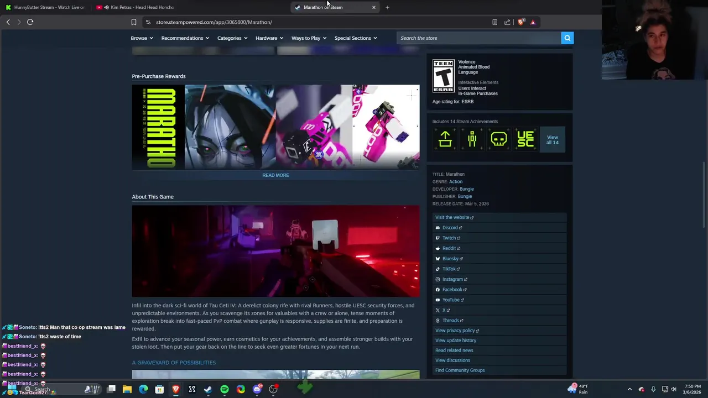Screen dimensions: 708x398
Task: Go back to the previous page
Action: point(8,22)
